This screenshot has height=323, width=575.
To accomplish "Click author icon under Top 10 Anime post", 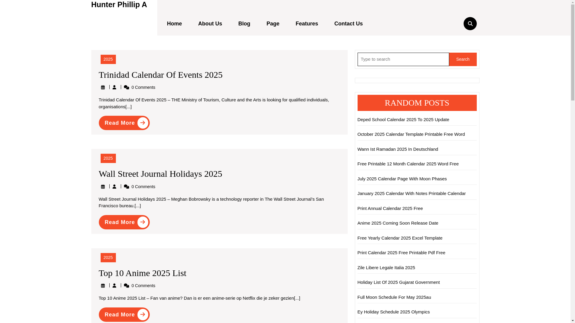I will 114,286.
